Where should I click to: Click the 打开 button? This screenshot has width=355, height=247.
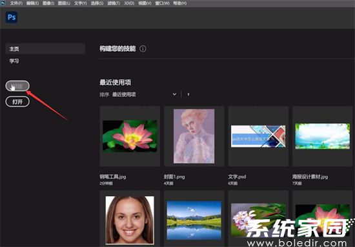point(17,102)
